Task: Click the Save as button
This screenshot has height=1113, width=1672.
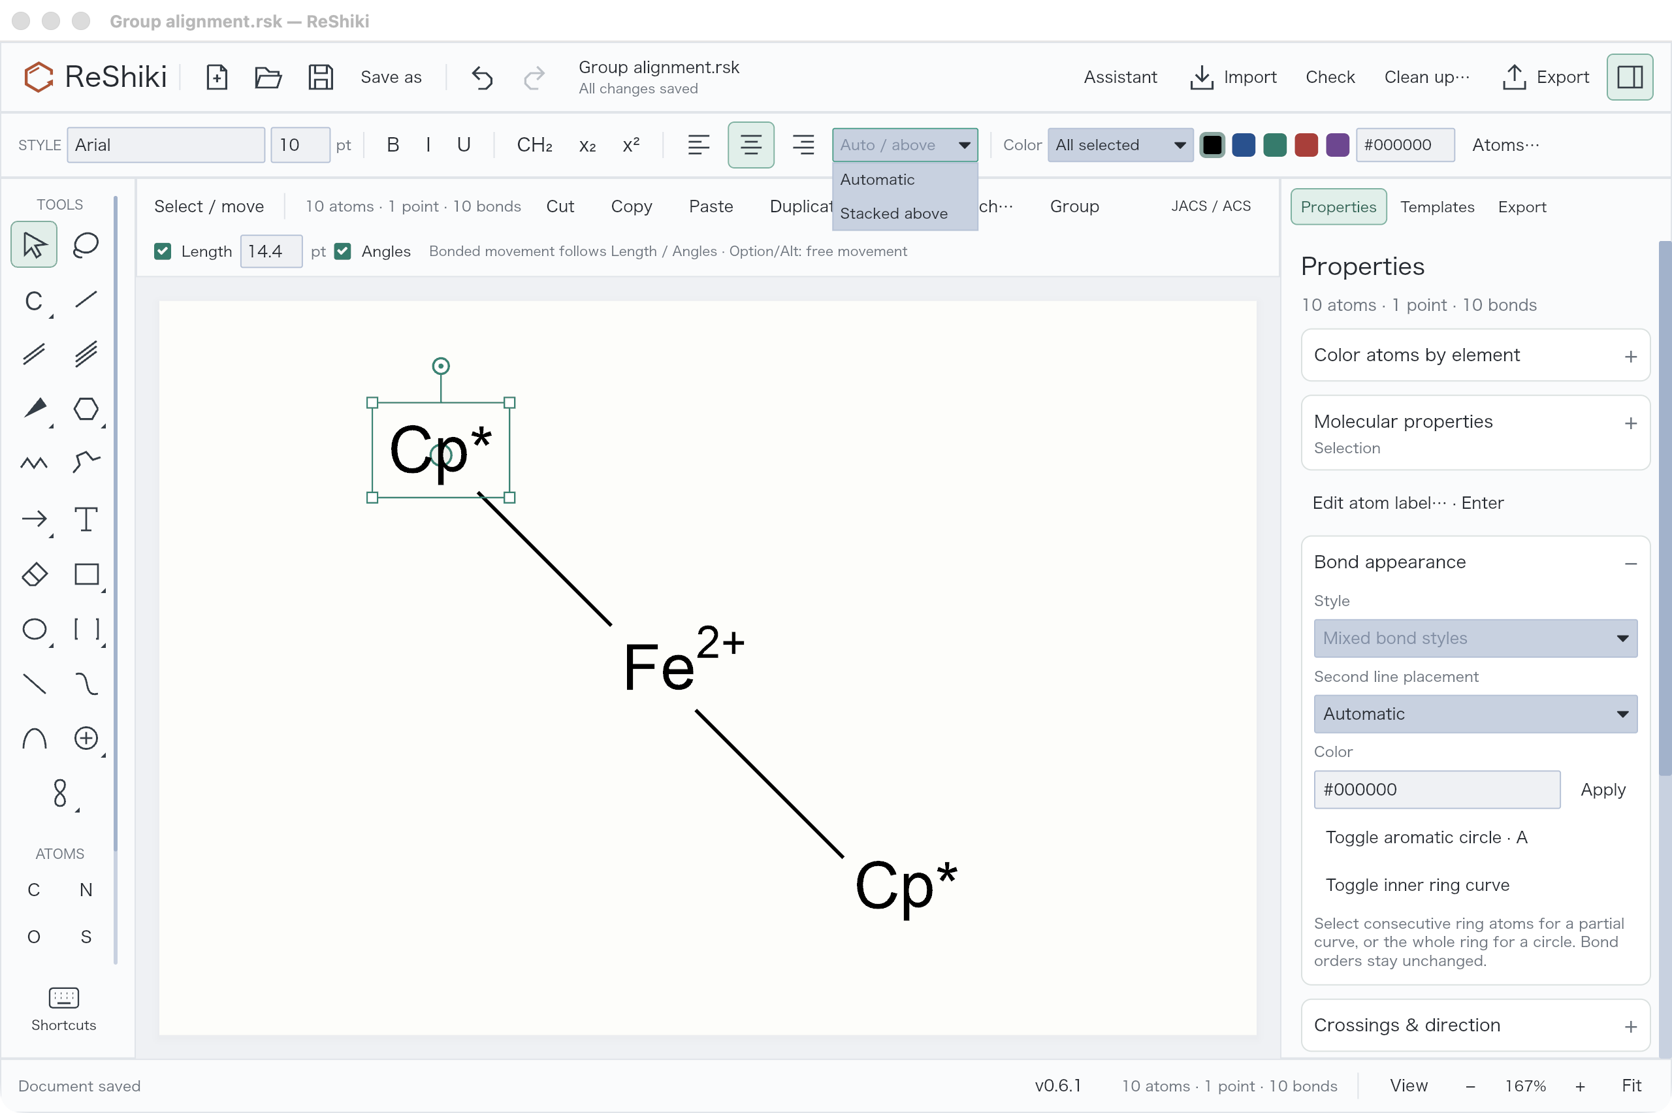Action: [391, 76]
